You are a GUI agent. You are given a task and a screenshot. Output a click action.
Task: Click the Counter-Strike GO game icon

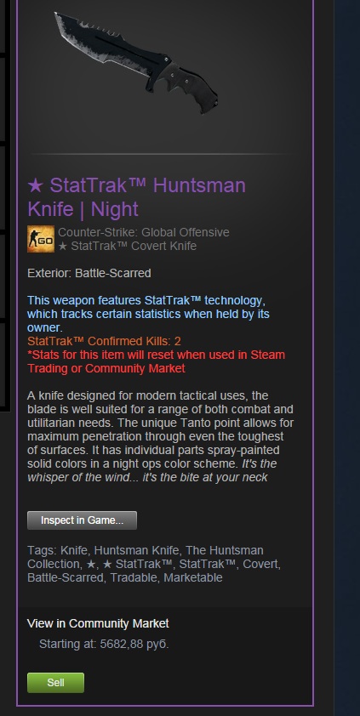click(x=41, y=239)
